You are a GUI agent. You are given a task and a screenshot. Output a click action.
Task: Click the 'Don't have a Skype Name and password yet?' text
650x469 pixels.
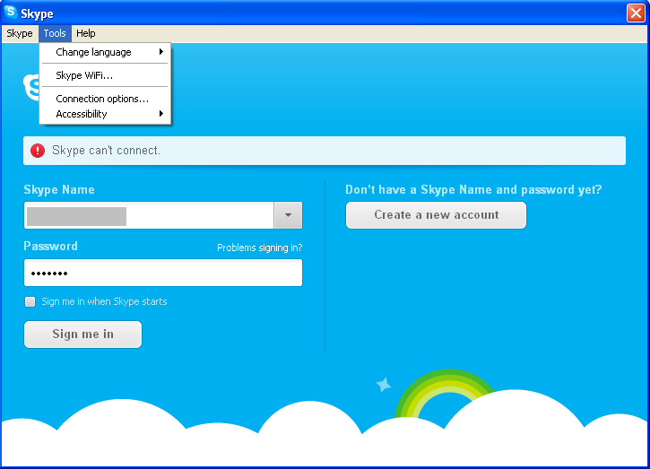click(x=473, y=189)
